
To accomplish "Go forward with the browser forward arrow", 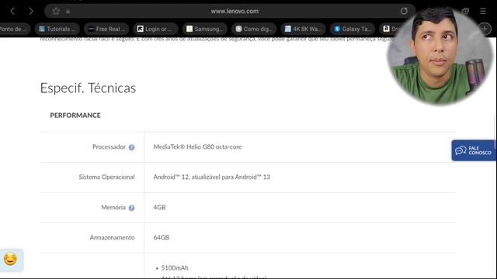I will pos(31,12).
